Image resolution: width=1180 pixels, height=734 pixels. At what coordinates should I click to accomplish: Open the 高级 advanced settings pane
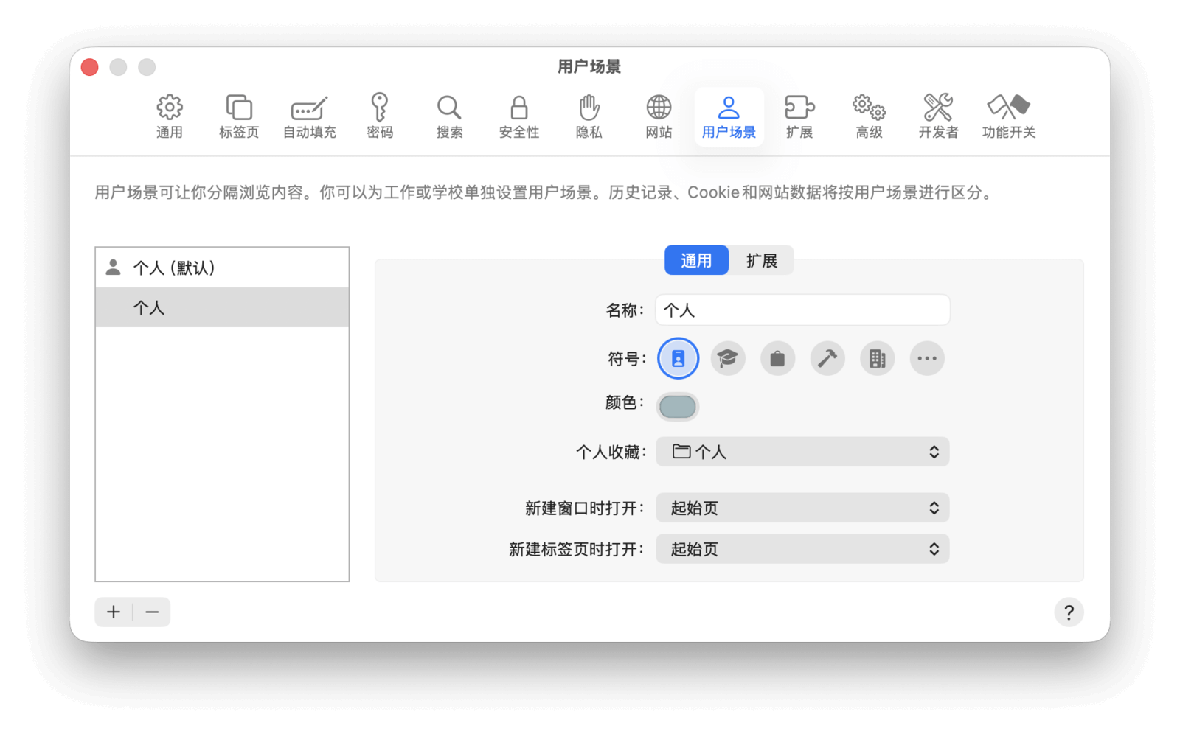coord(869,116)
